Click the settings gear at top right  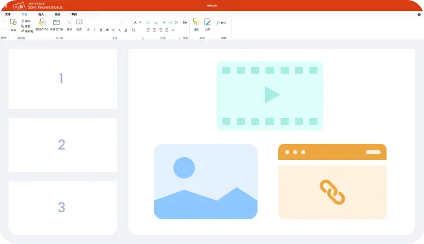[419, 14]
